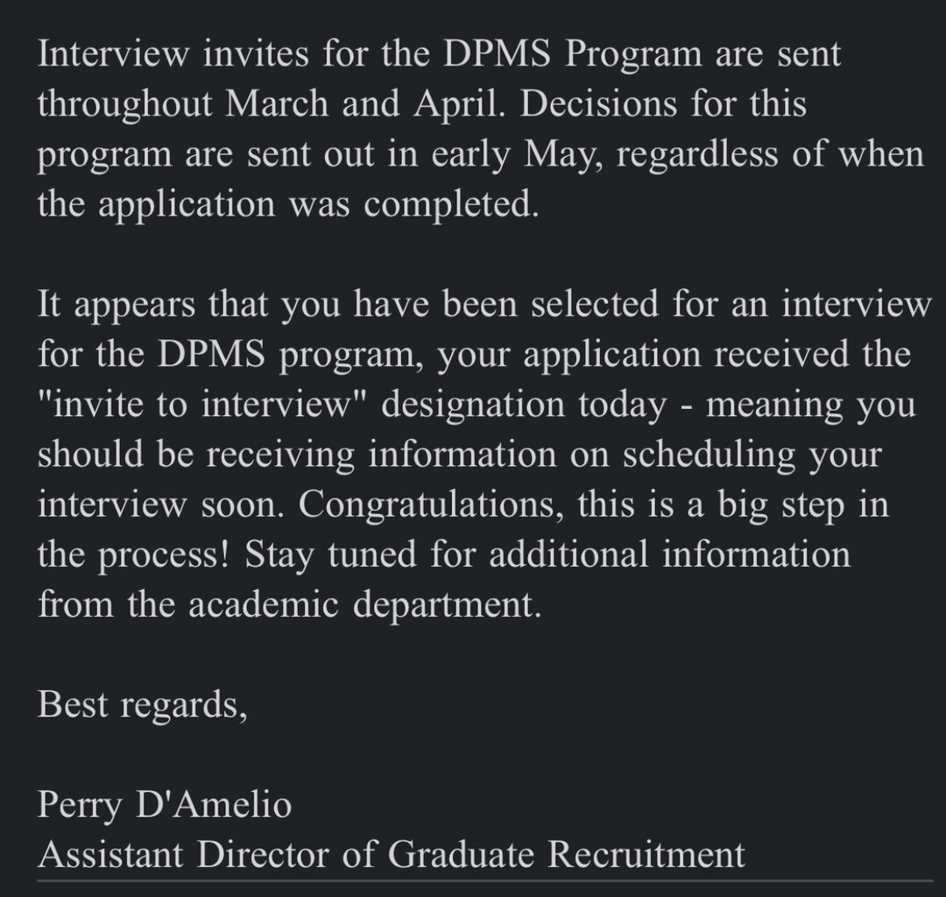Click the "Best regards," closing line
The image size is (946, 897).
click(x=142, y=705)
